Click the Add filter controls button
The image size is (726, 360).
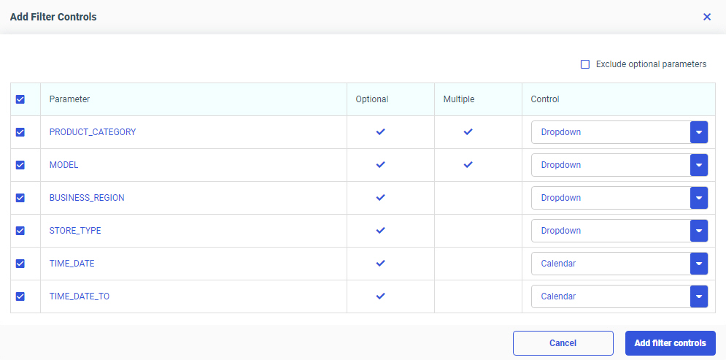click(x=670, y=343)
